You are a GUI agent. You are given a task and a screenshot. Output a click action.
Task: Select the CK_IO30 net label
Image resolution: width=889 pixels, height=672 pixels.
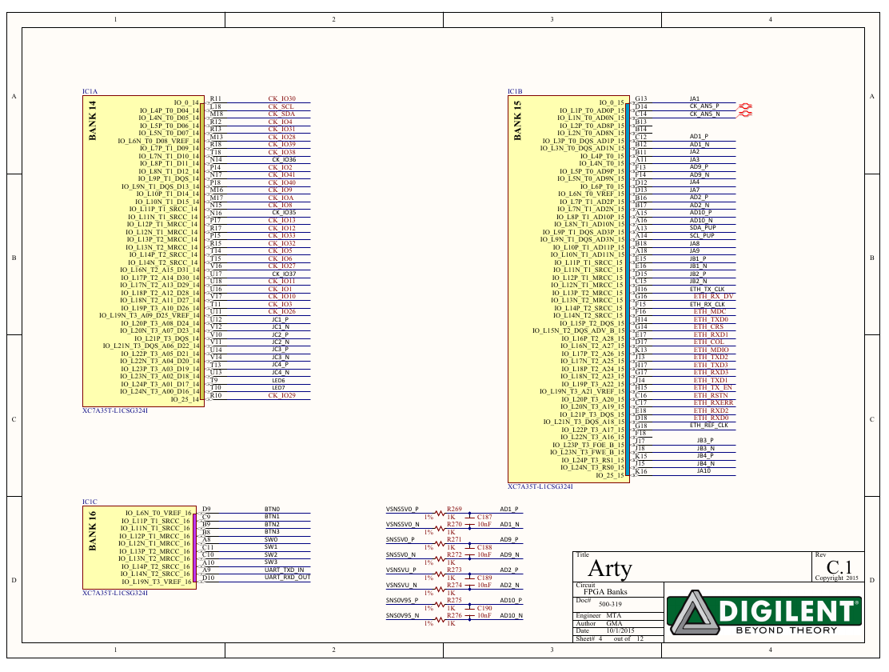click(281, 98)
